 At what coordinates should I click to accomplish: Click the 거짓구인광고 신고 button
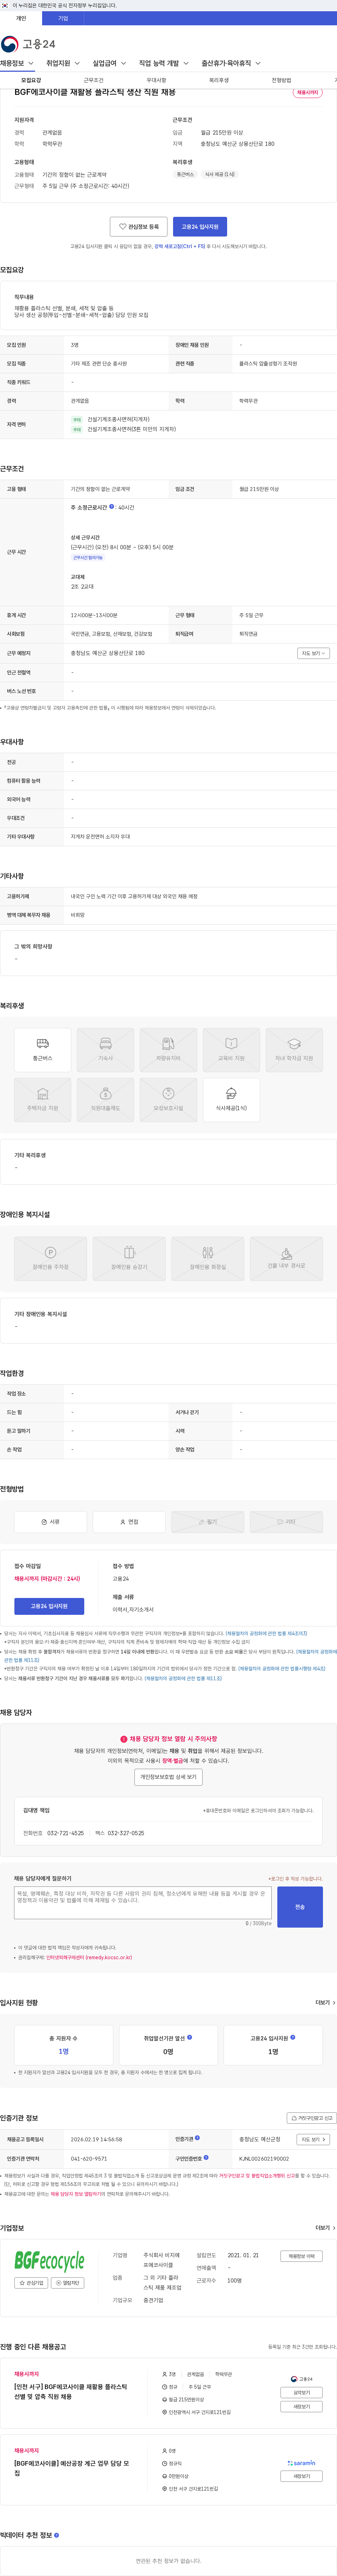click(x=312, y=2118)
